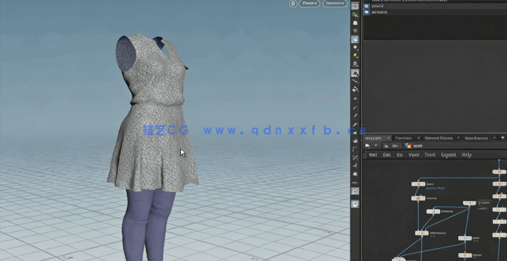
Task: Click topmost highlighted icon of display toolbar
Action: [x=355, y=6]
